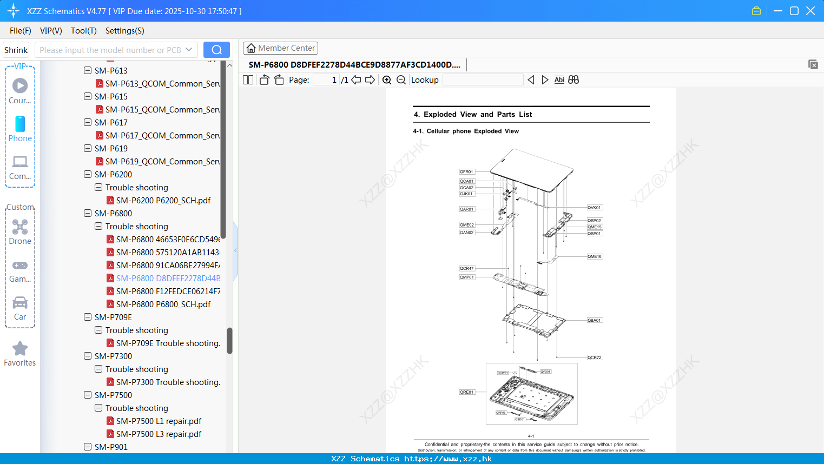Image resolution: width=824 pixels, height=464 pixels.
Task: Select the Computer category icon
Action: point(20,167)
